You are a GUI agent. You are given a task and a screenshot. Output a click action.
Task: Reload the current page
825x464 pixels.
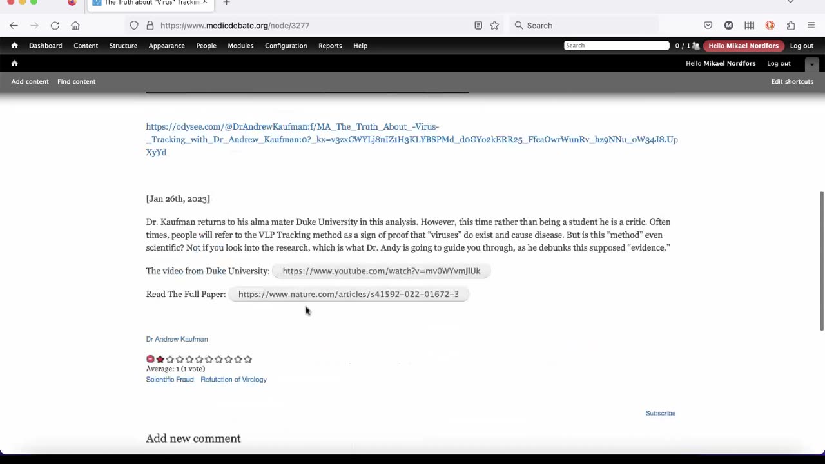55,26
